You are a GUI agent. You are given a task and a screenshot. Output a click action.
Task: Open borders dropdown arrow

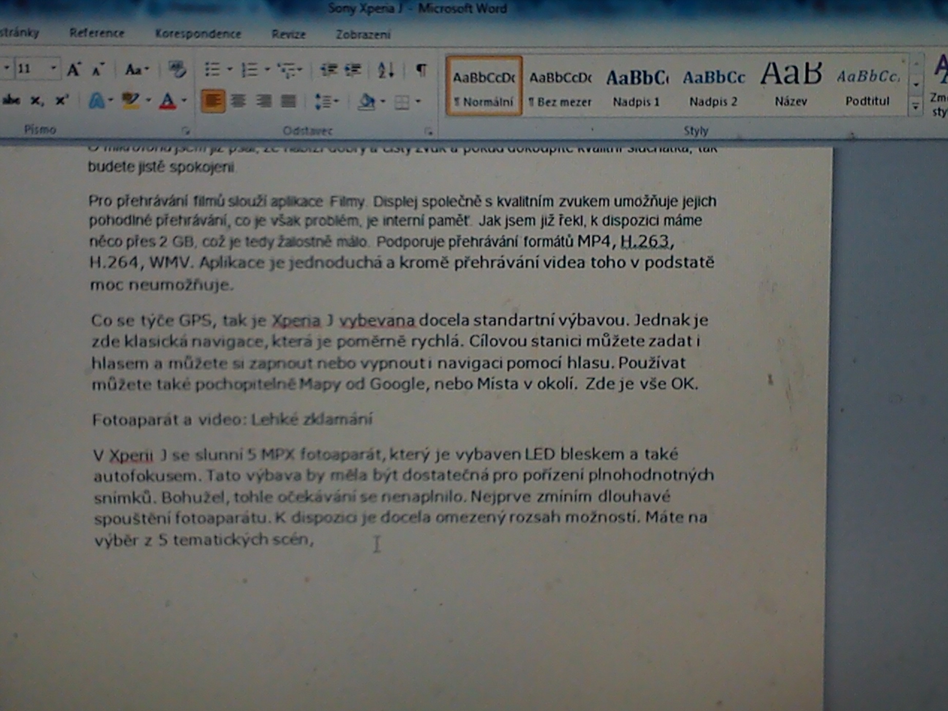point(418,102)
